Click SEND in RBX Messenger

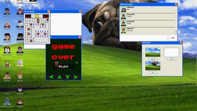pyautogui.click(x=172, y=38)
